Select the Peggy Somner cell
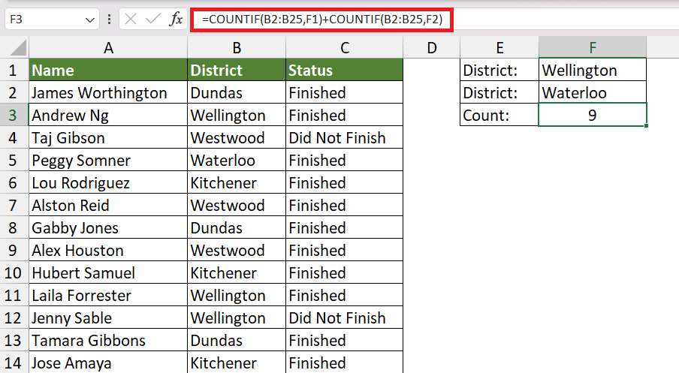This screenshot has width=679, height=373. coord(108,161)
